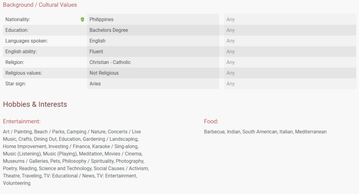Click the Star sign: row label
359x194 pixels.
click(16, 84)
